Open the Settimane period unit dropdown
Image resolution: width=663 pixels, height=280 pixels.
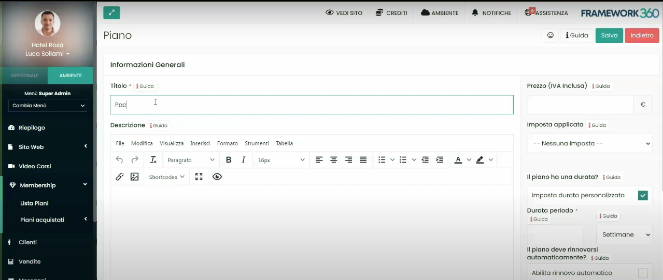pos(624,234)
